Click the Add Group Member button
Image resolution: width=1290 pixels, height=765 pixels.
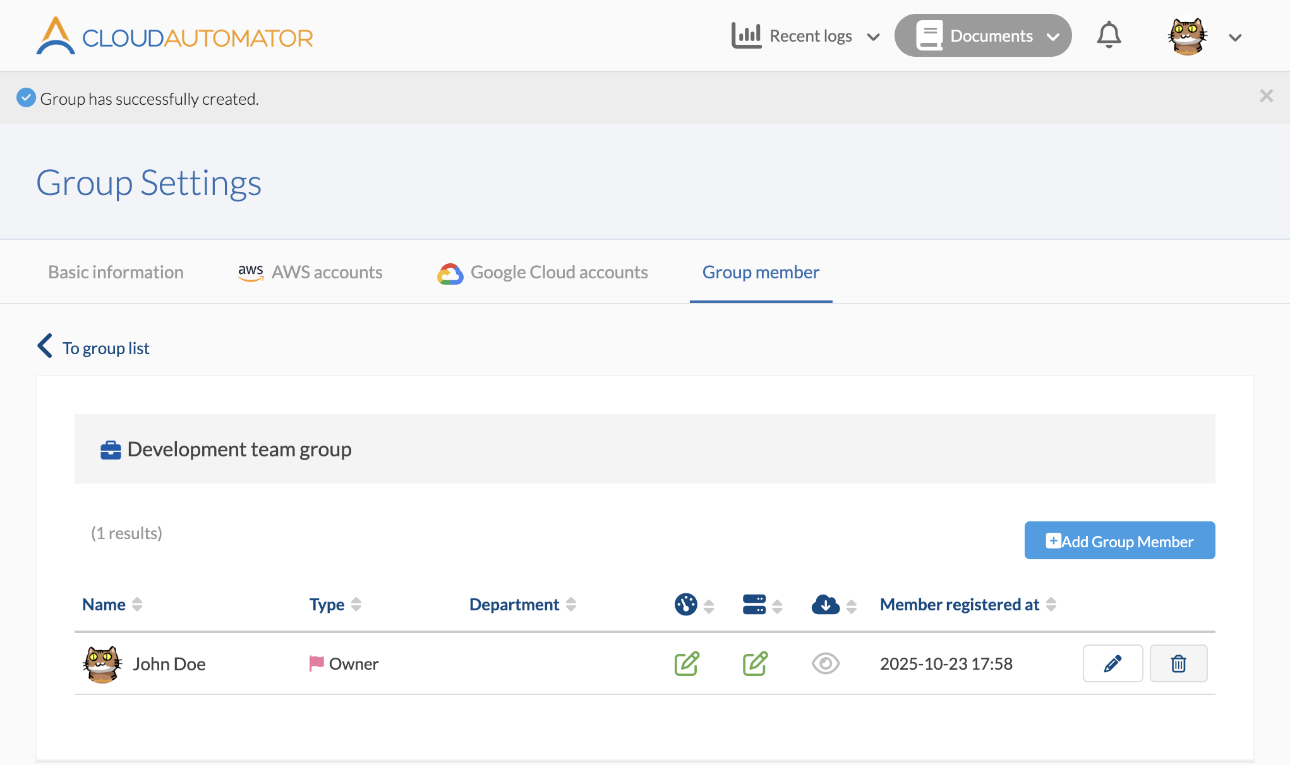[x=1119, y=540]
